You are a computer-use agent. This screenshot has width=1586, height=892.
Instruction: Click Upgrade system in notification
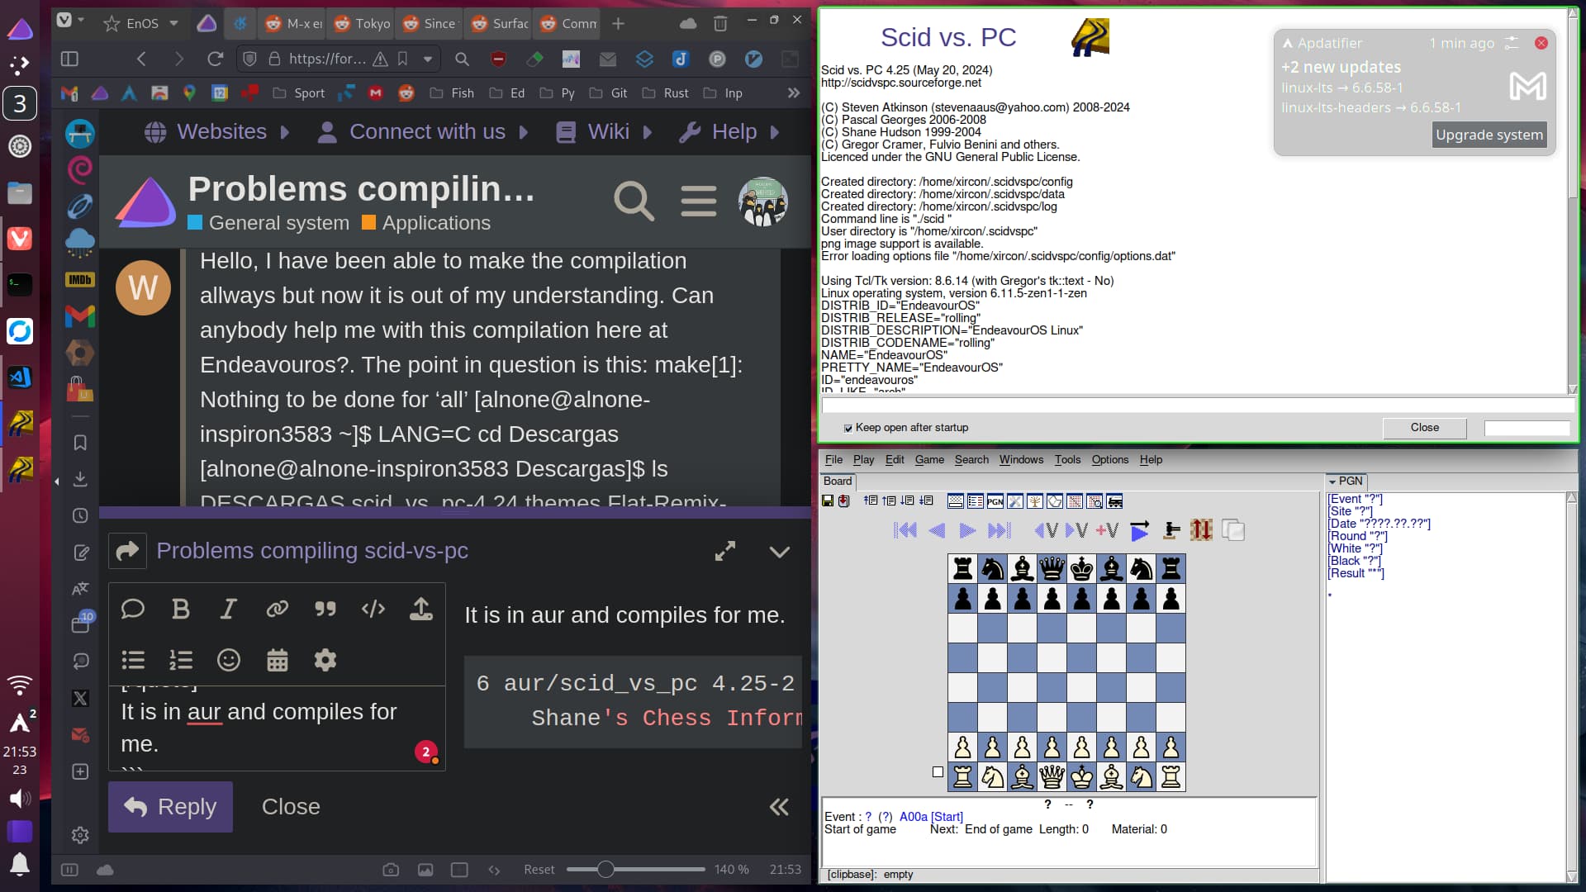(x=1489, y=135)
